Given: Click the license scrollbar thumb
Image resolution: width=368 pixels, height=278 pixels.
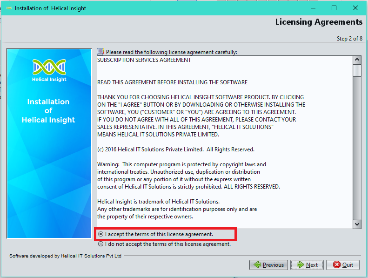Looking at the screenshot, I should point(357,70).
